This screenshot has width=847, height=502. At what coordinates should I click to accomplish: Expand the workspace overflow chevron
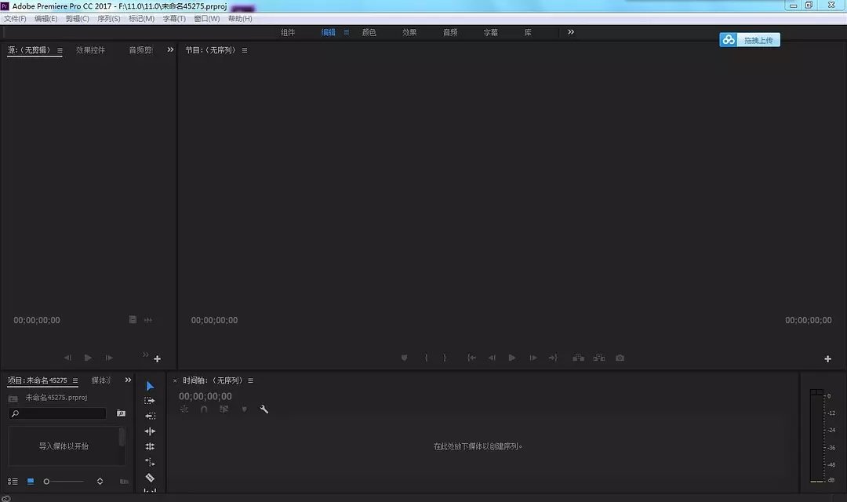coord(571,32)
